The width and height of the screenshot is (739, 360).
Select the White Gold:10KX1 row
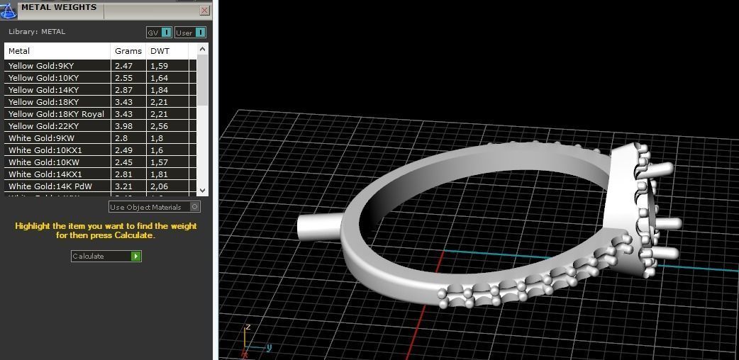point(100,150)
